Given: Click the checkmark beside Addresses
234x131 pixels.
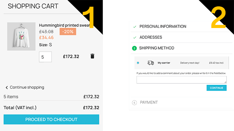Looking at the screenshot, I should point(135,37).
